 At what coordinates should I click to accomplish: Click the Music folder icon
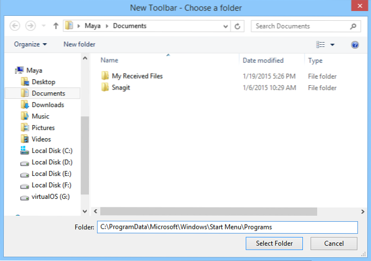click(25, 116)
